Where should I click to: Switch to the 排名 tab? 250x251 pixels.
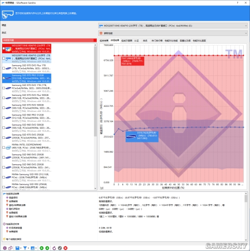[x=145, y=40]
